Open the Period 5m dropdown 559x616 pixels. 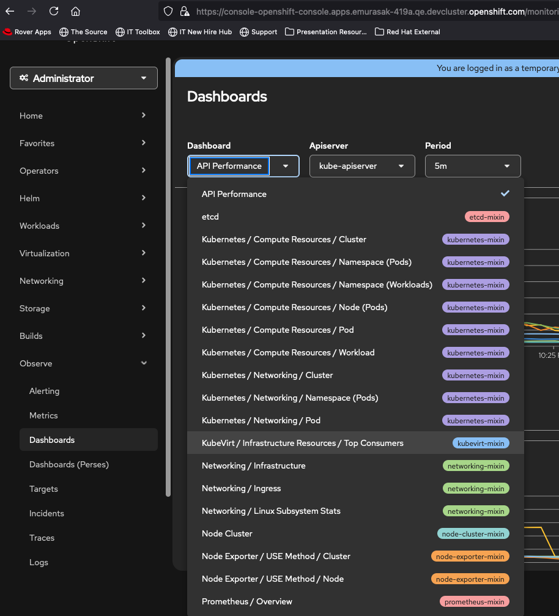coord(473,166)
